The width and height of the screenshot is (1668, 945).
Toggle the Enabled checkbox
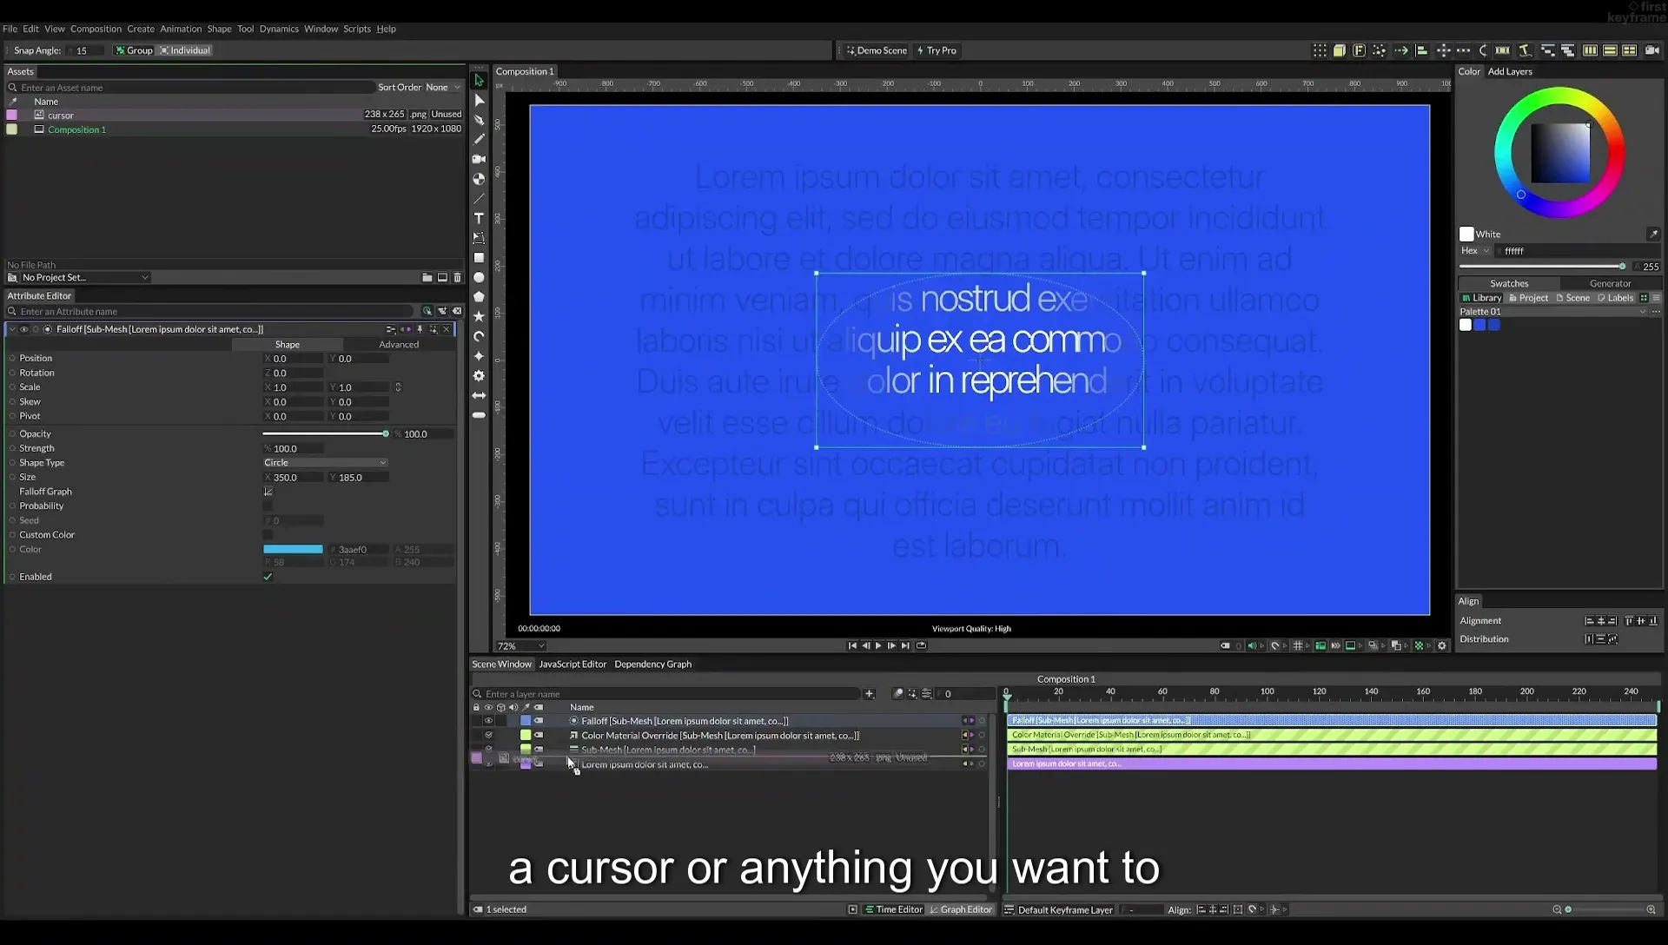tap(268, 577)
